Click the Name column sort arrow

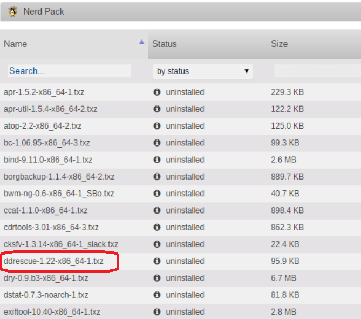point(142,42)
